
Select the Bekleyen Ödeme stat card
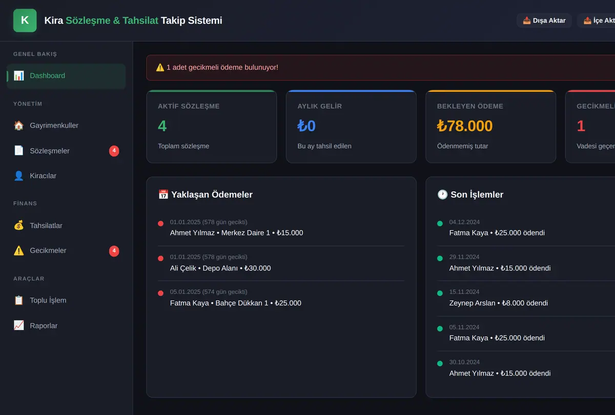490,126
